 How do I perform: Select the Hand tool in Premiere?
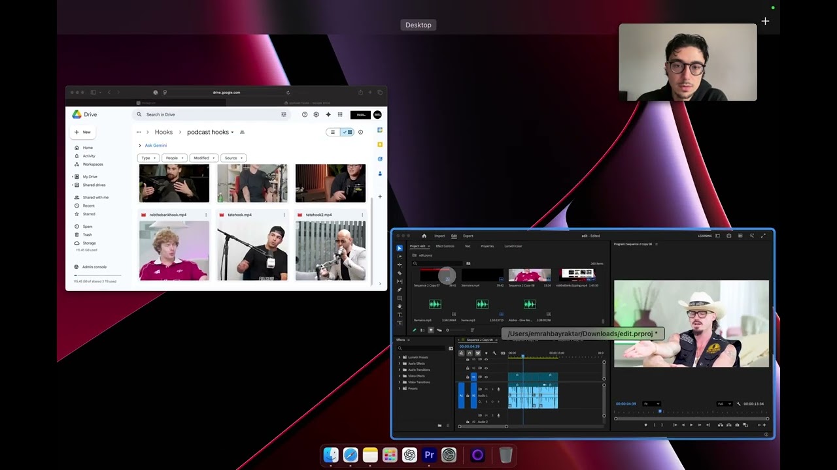click(x=400, y=306)
